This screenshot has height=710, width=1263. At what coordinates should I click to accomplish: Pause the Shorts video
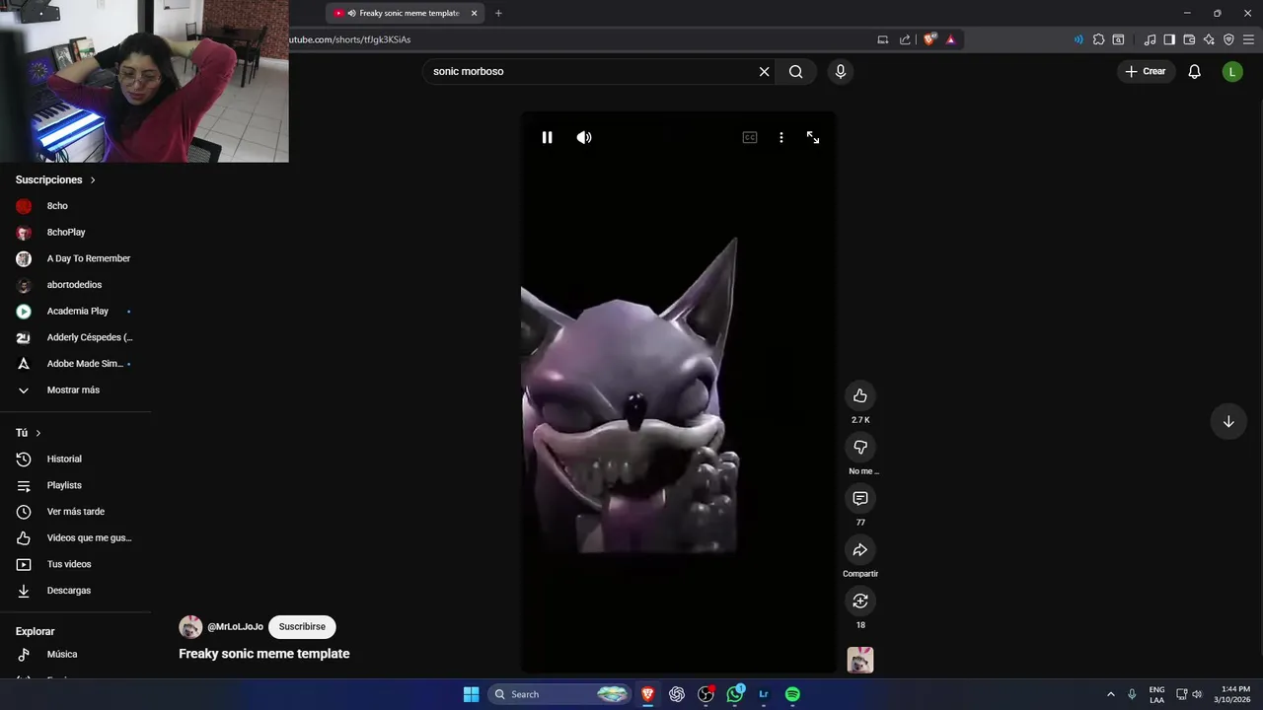(x=548, y=137)
